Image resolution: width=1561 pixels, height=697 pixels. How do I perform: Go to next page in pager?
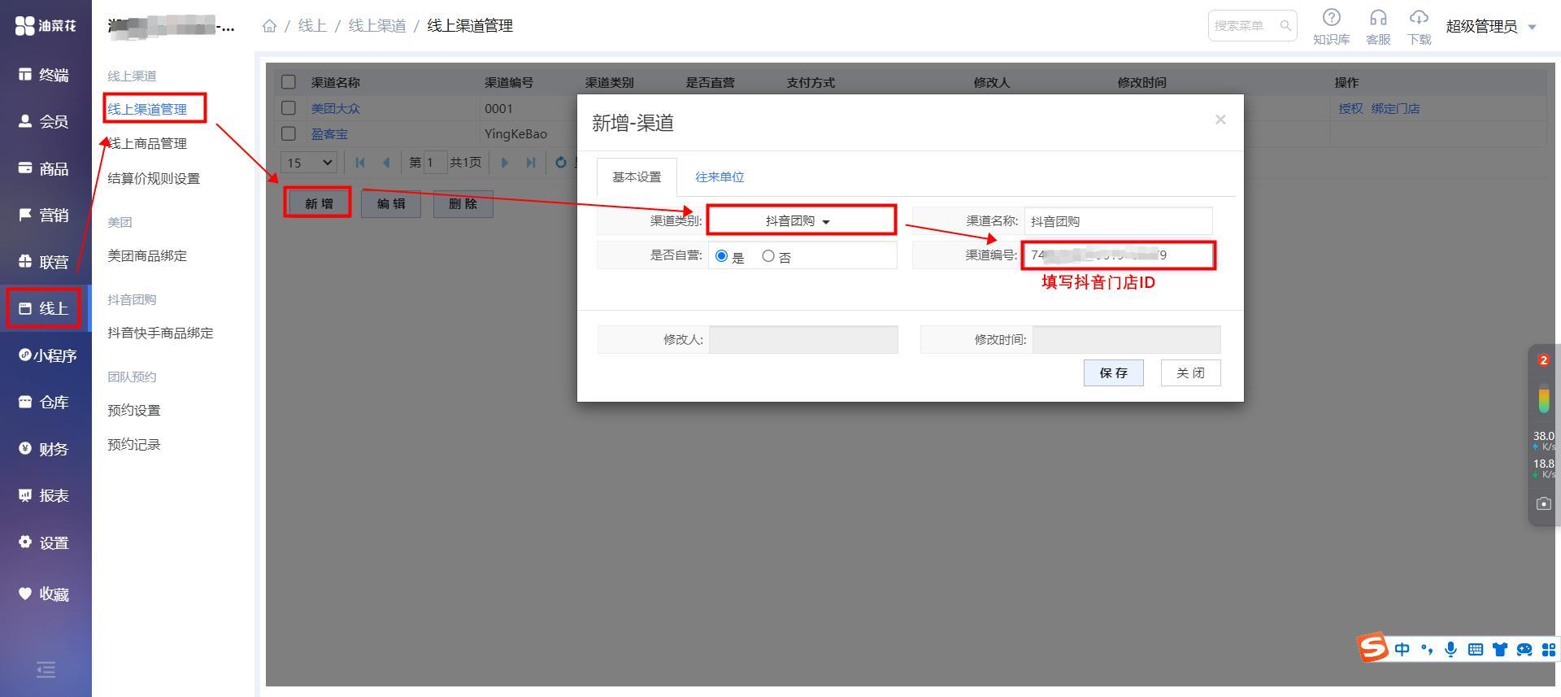tap(505, 163)
